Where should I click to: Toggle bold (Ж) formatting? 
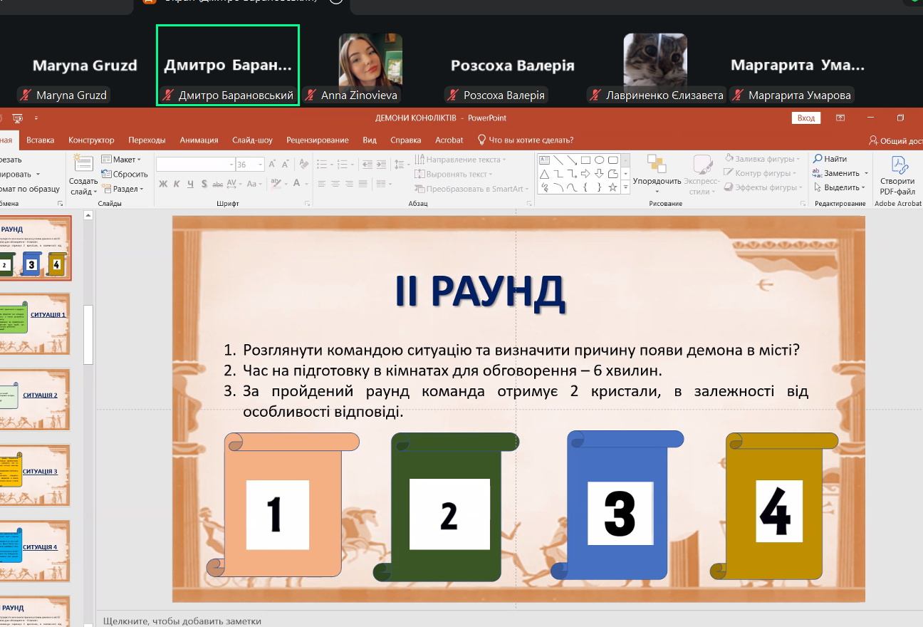click(x=163, y=184)
